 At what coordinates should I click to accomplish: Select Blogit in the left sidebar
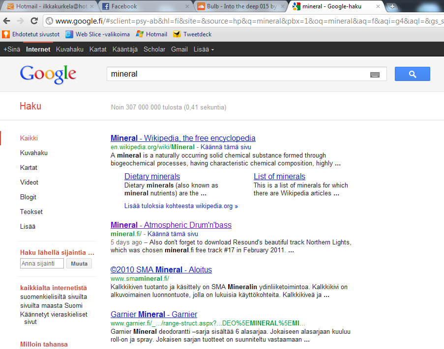point(28,197)
